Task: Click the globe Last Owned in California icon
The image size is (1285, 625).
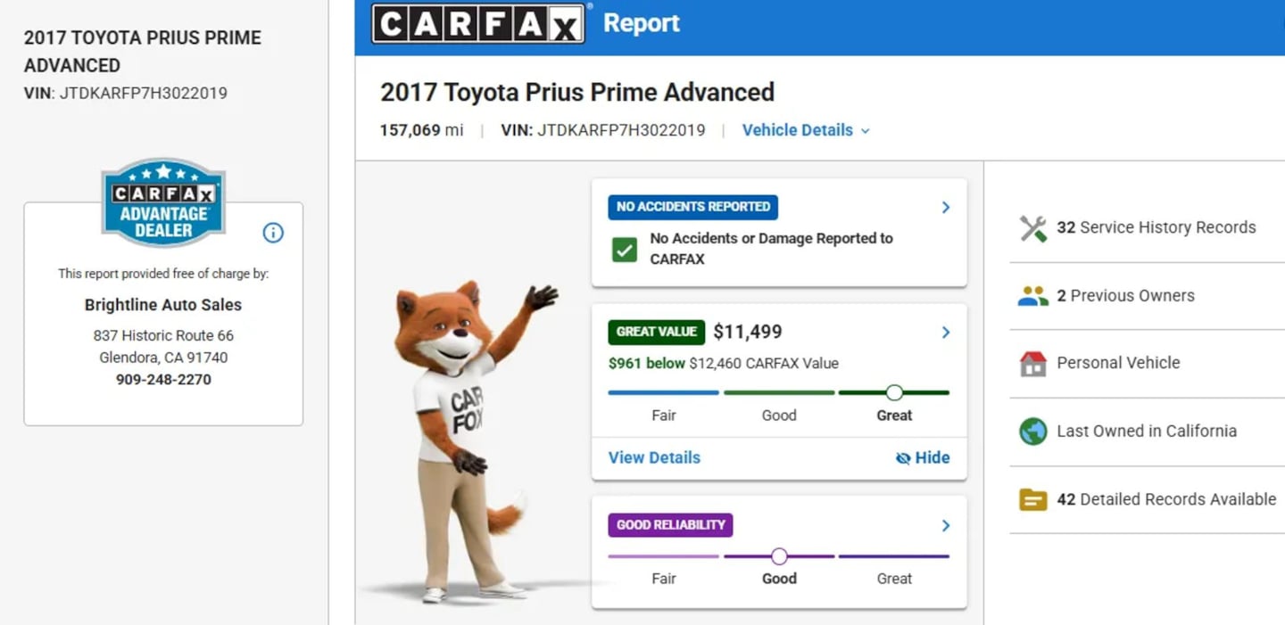Action: tap(1032, 432)
